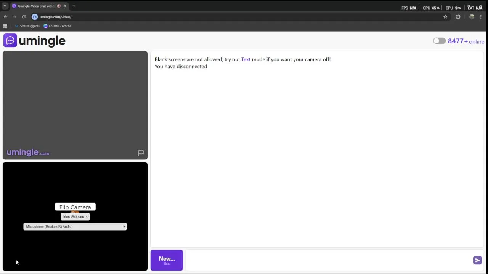The width and height of the screenshot is (488, 274).
Task: Click the browser forward arrow
Action: click(15, 17)
